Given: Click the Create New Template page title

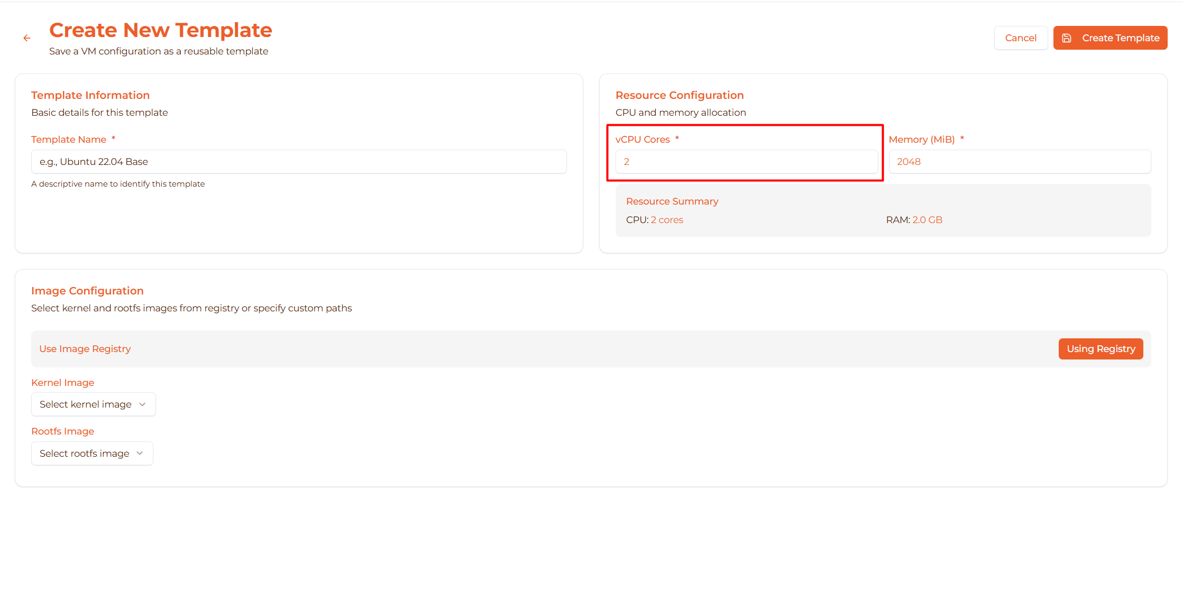Looking at the screenshot, I should [160, 30].
